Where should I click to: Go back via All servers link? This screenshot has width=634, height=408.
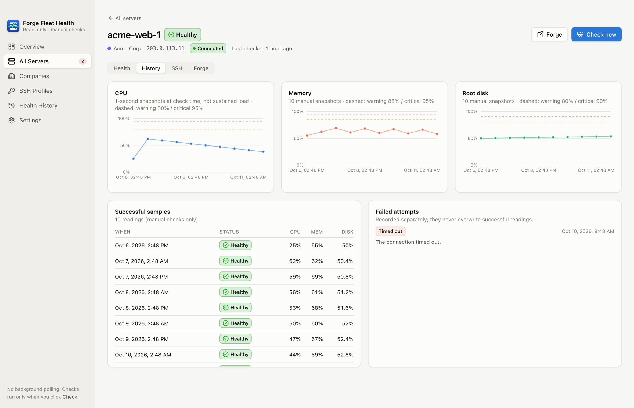click(x=125, y=18)
